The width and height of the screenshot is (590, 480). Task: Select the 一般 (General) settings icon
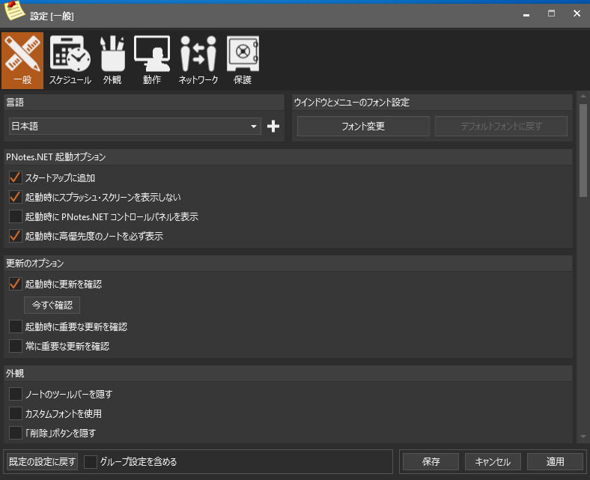[x=22, y=60]
